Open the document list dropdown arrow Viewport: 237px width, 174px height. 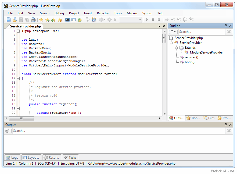159,26
